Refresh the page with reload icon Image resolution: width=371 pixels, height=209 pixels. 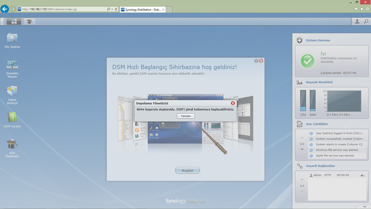pos(116,9)
